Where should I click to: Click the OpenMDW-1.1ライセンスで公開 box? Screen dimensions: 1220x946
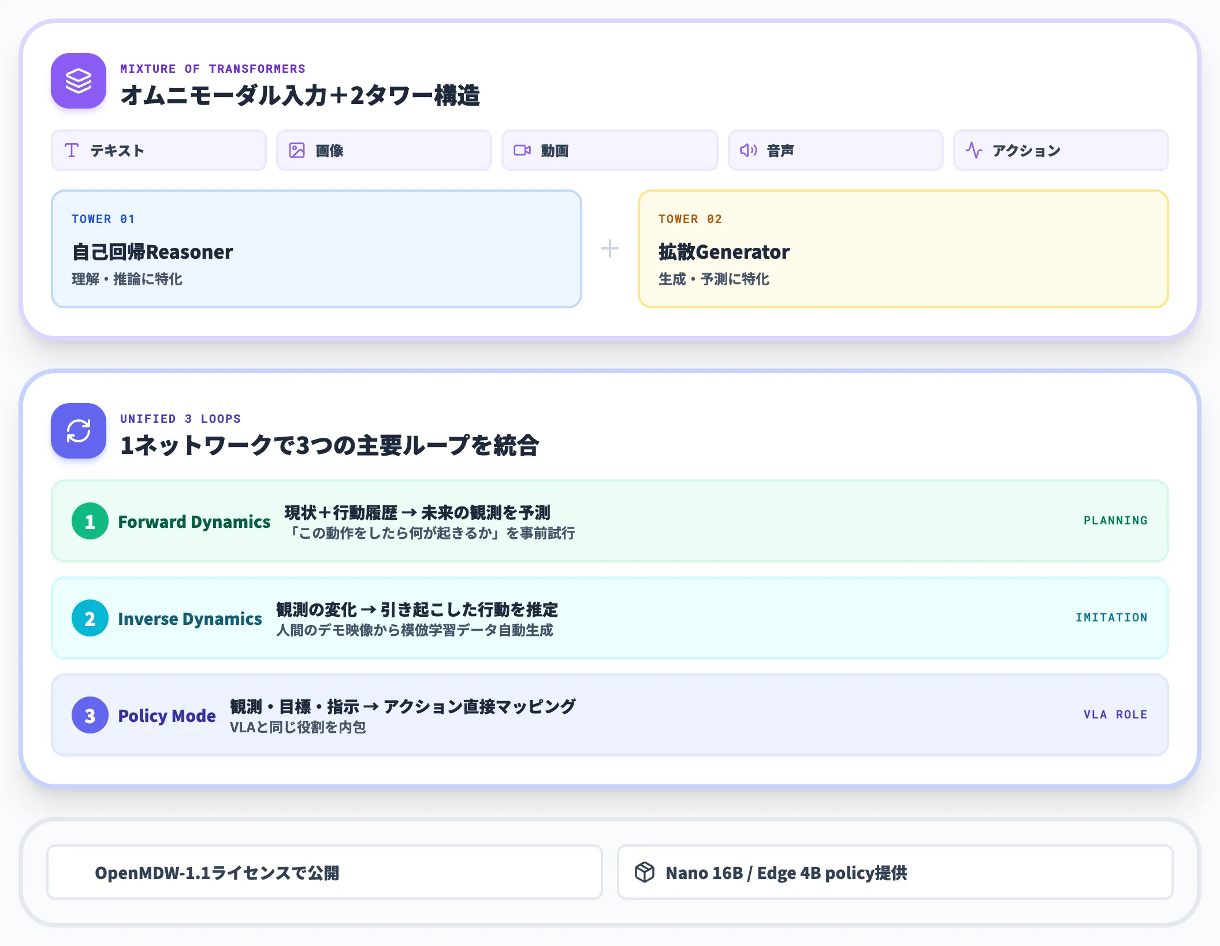coord(325,872)
